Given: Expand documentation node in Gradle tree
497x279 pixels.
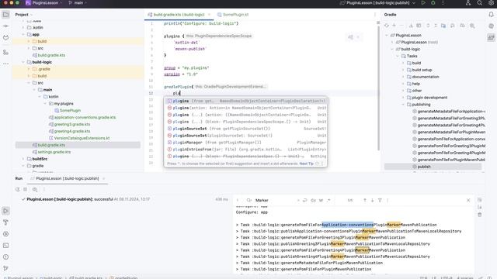Looking at the screenshot, I should (404, 77).
